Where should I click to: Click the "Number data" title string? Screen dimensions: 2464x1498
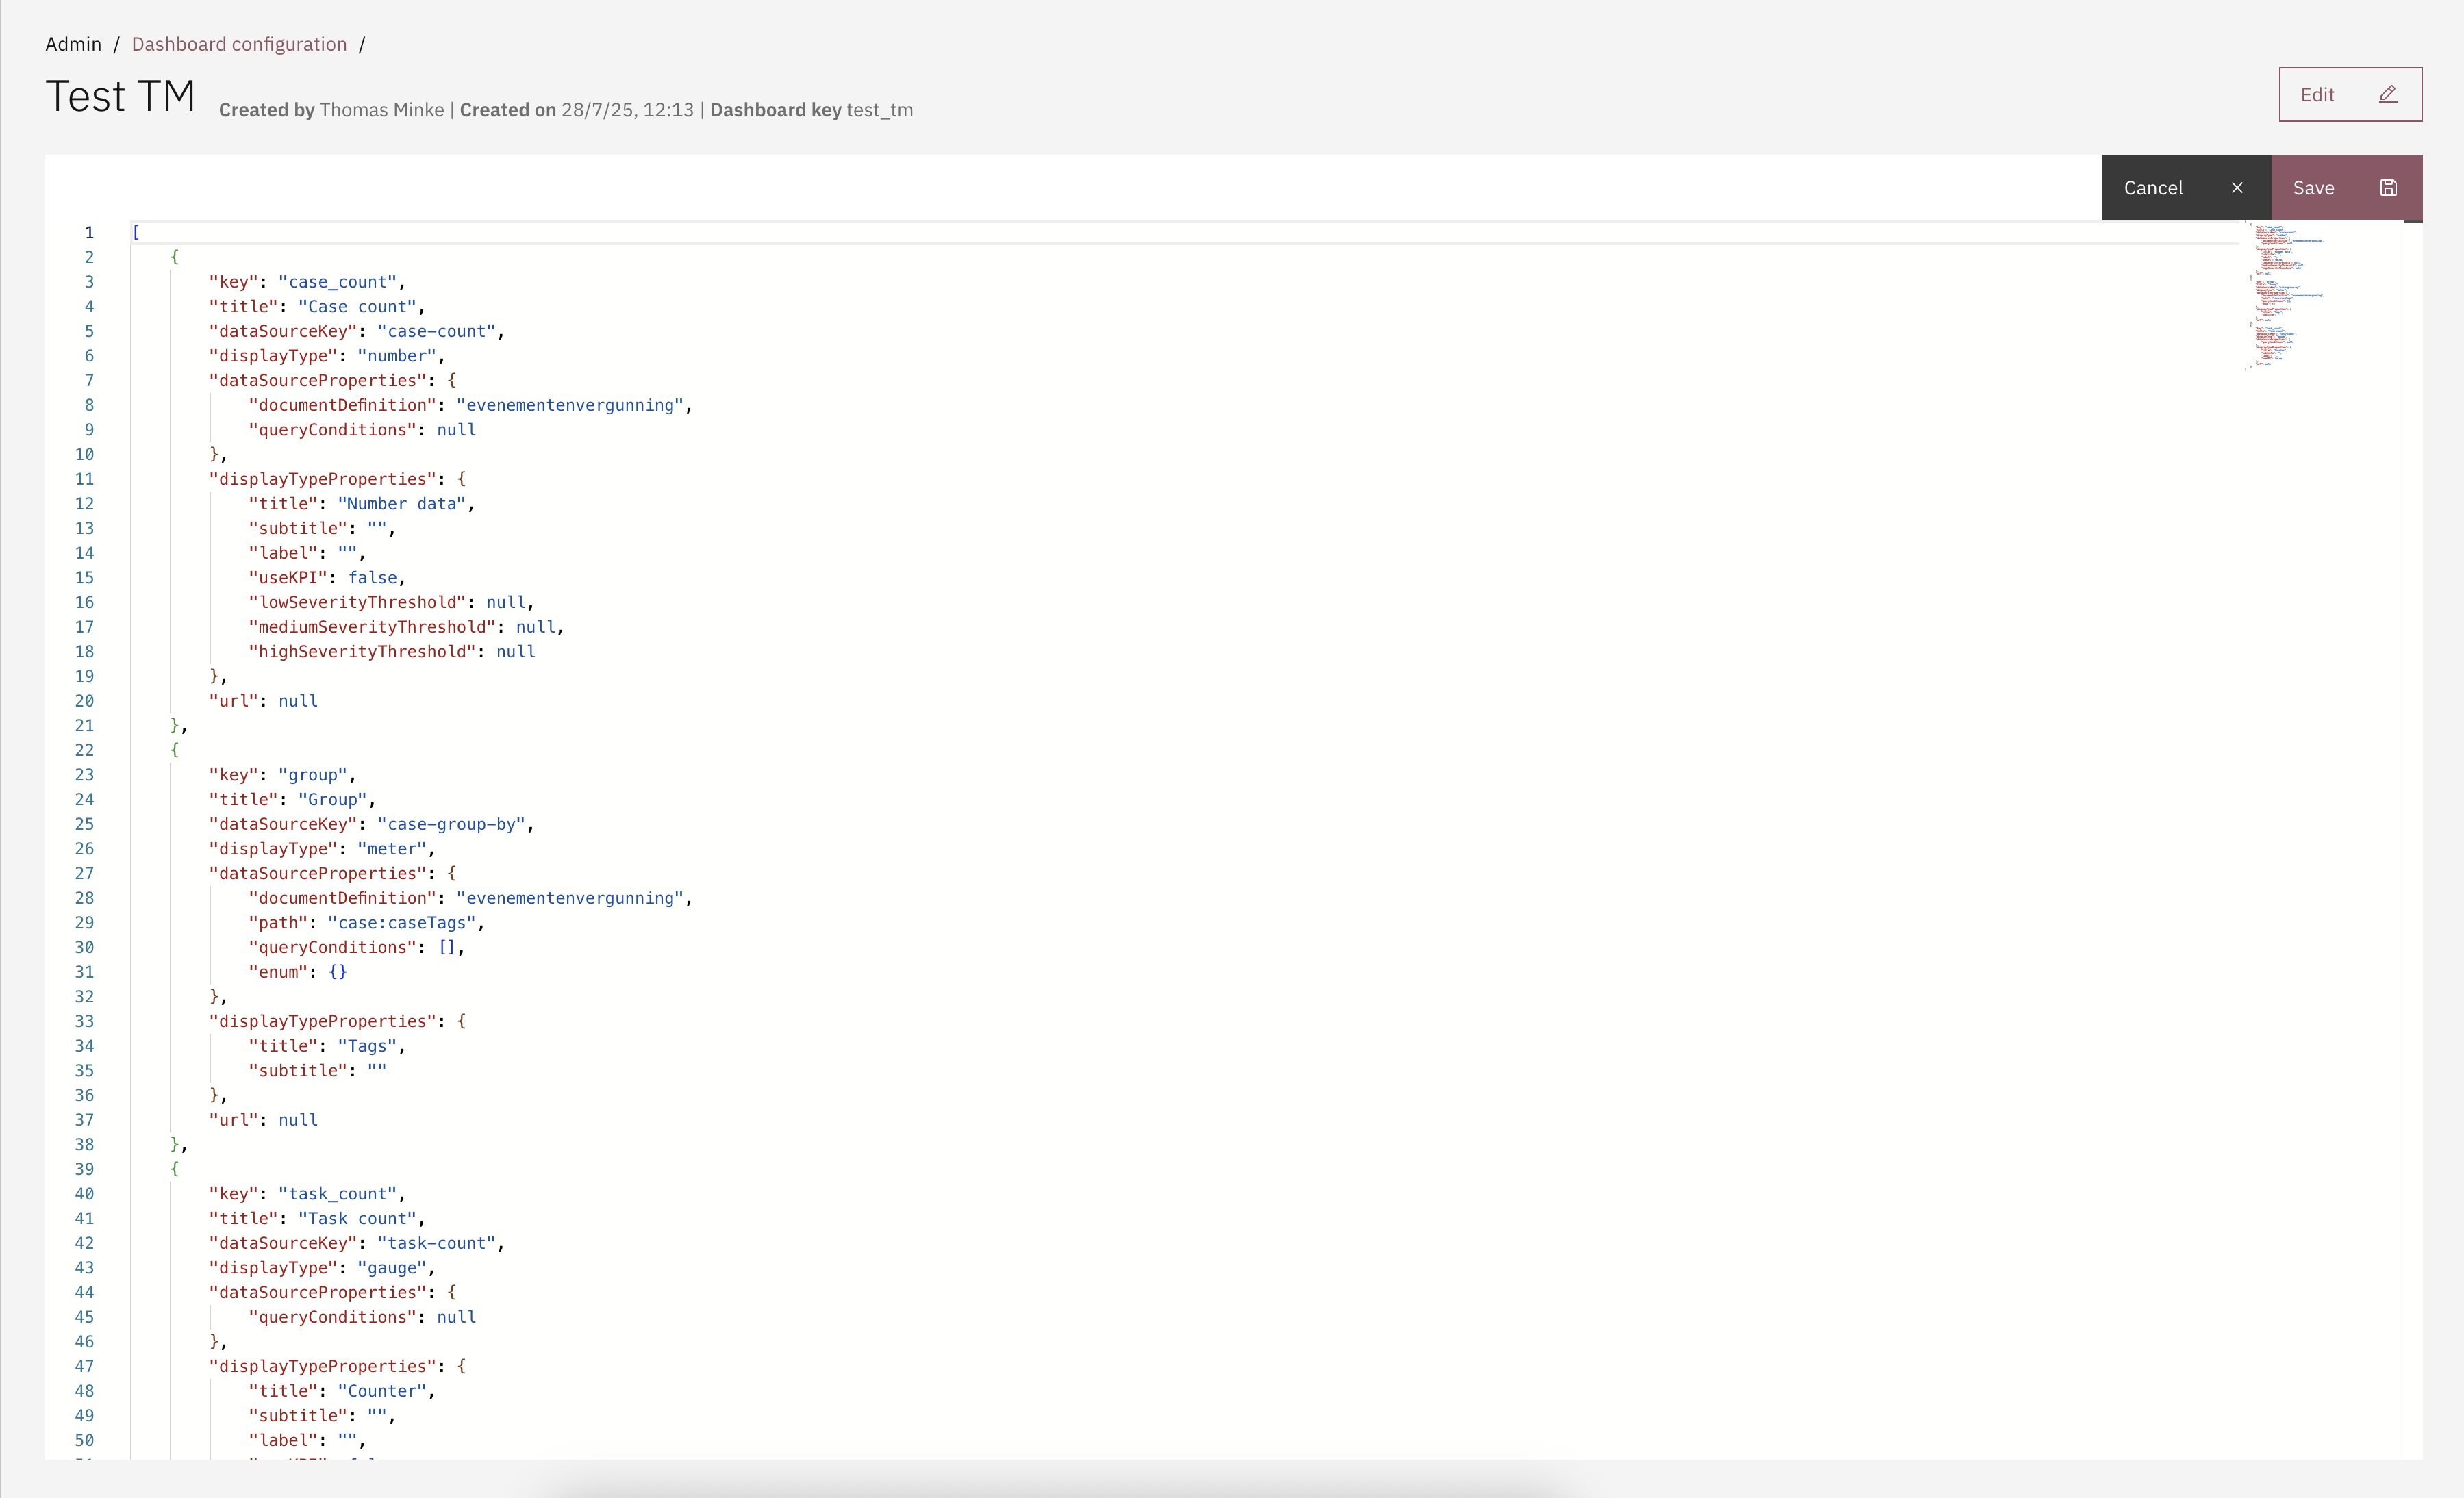point(401,504)
